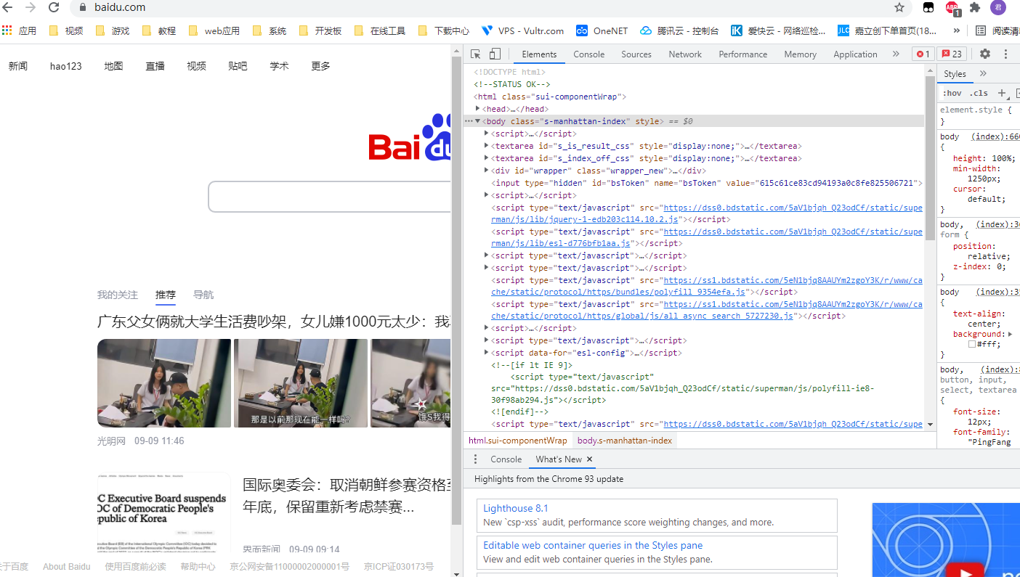Open the hao123 link
Viewport: 1020px width, 577px height.
(66, 66)
